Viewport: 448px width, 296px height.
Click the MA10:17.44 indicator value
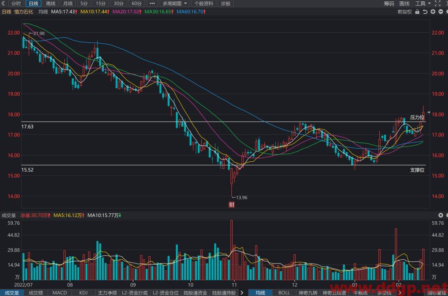point(95,12)
